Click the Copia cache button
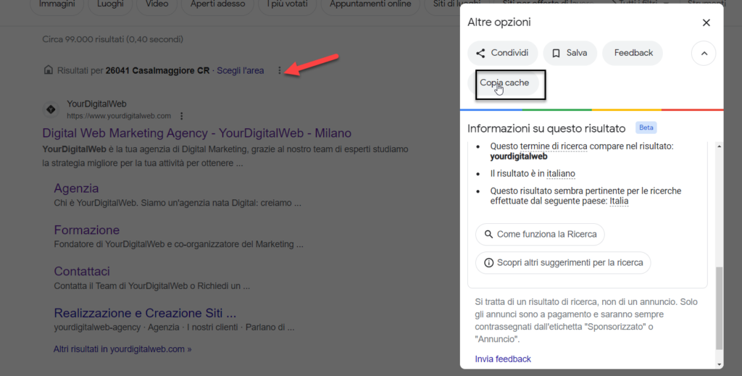Image resolution: width=742 pixels, height=376 pixels. pyautogui.click(x=504, y=83)
